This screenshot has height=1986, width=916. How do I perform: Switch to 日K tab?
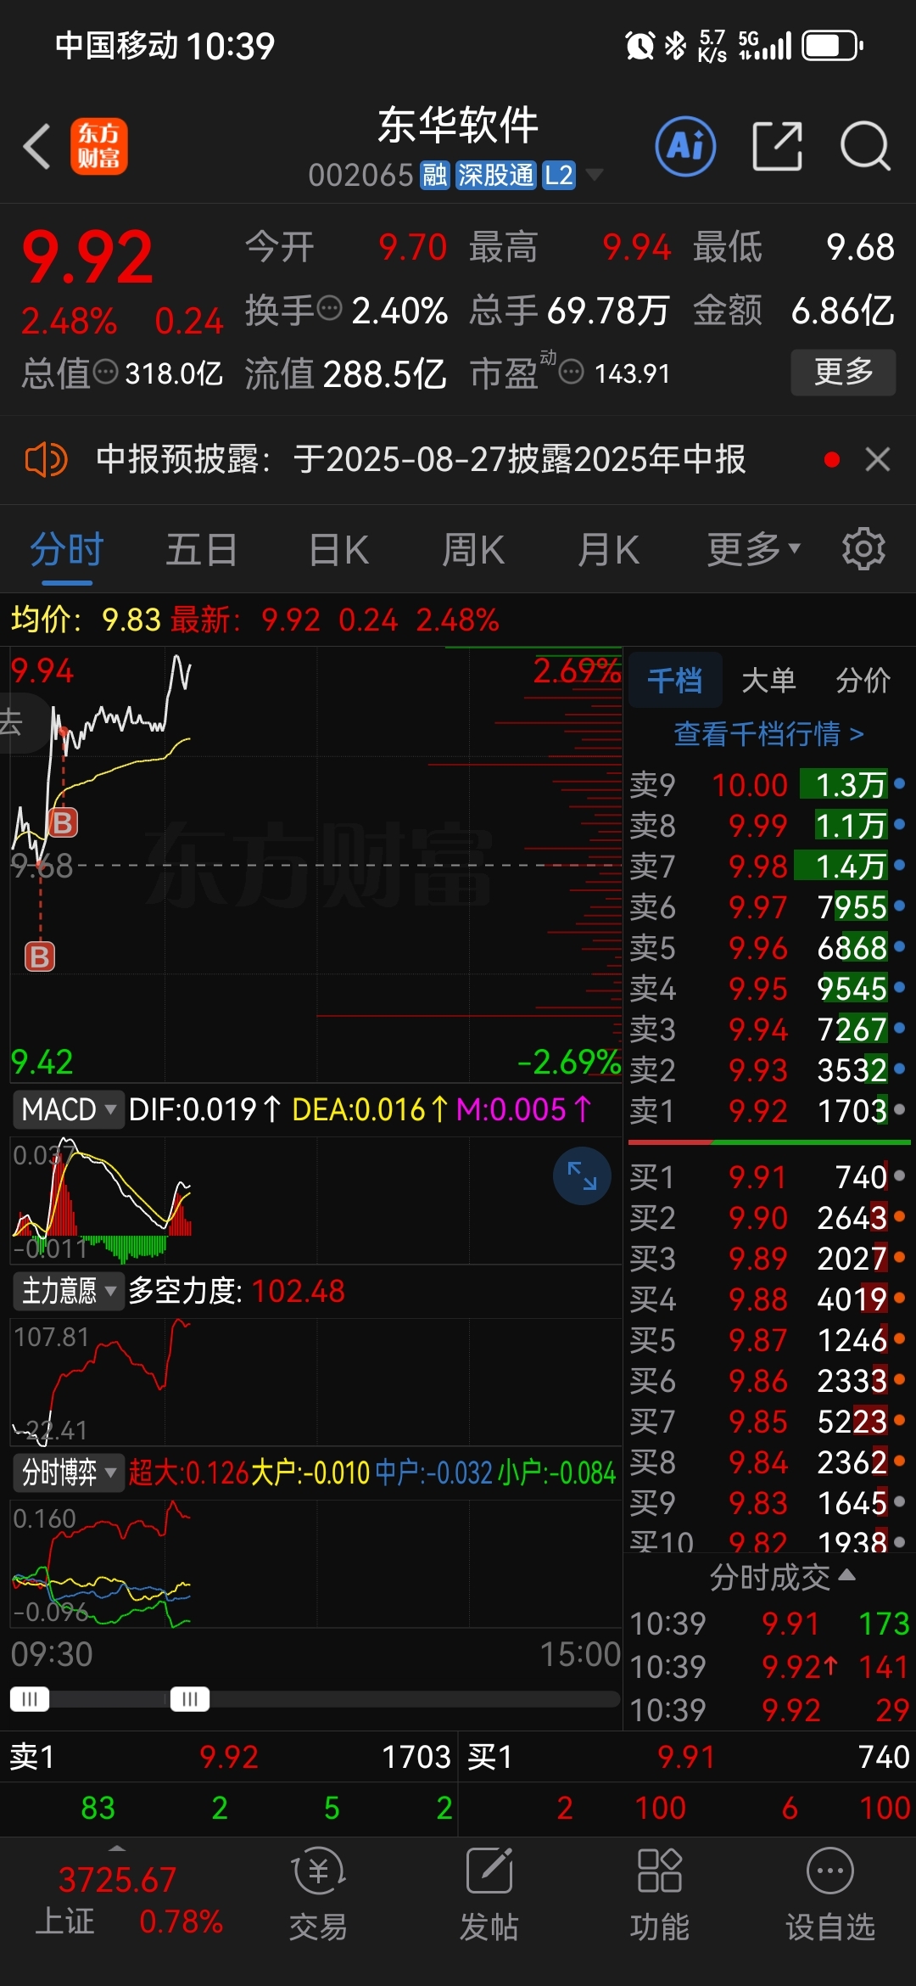click(x=338, y=549)
